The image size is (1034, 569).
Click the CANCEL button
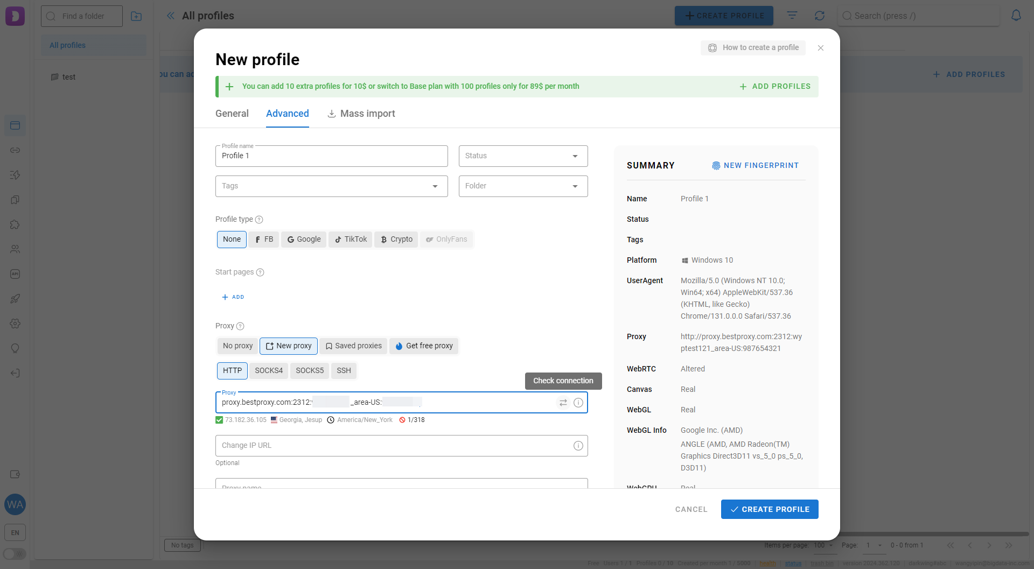coord(691,509)
